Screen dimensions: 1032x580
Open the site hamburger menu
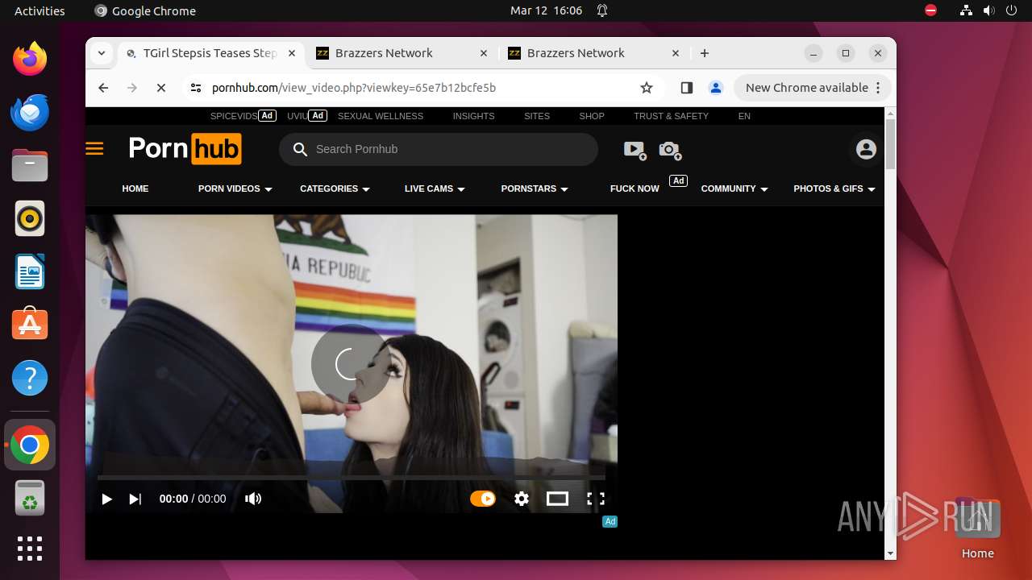pos(94,149)
